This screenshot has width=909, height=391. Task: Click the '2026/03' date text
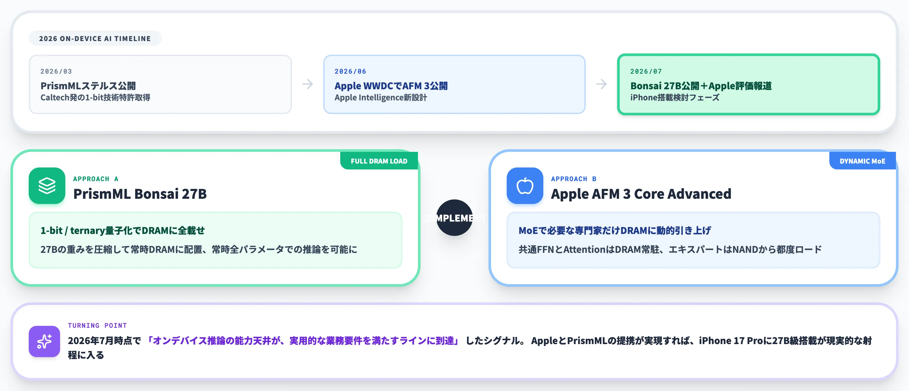click(x=56, y=71)
